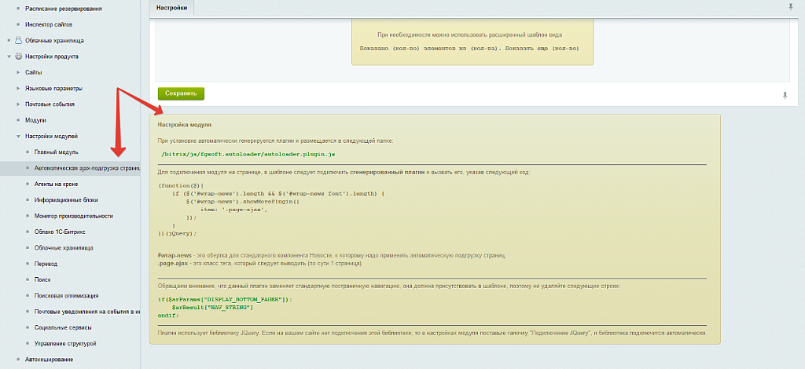Click the cloud icon beside top-level Облачные хранилища
Viewport: 805px width, 369px height.
(x=19, y=40)
